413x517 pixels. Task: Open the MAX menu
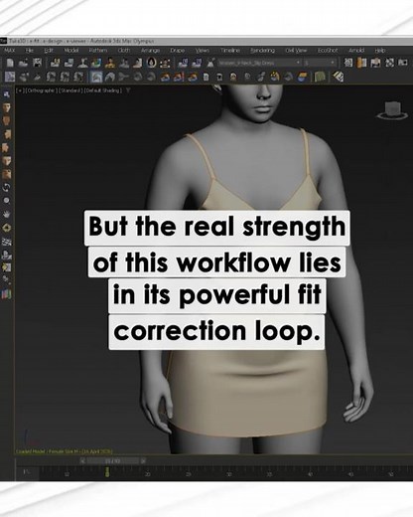pos(10,51)
